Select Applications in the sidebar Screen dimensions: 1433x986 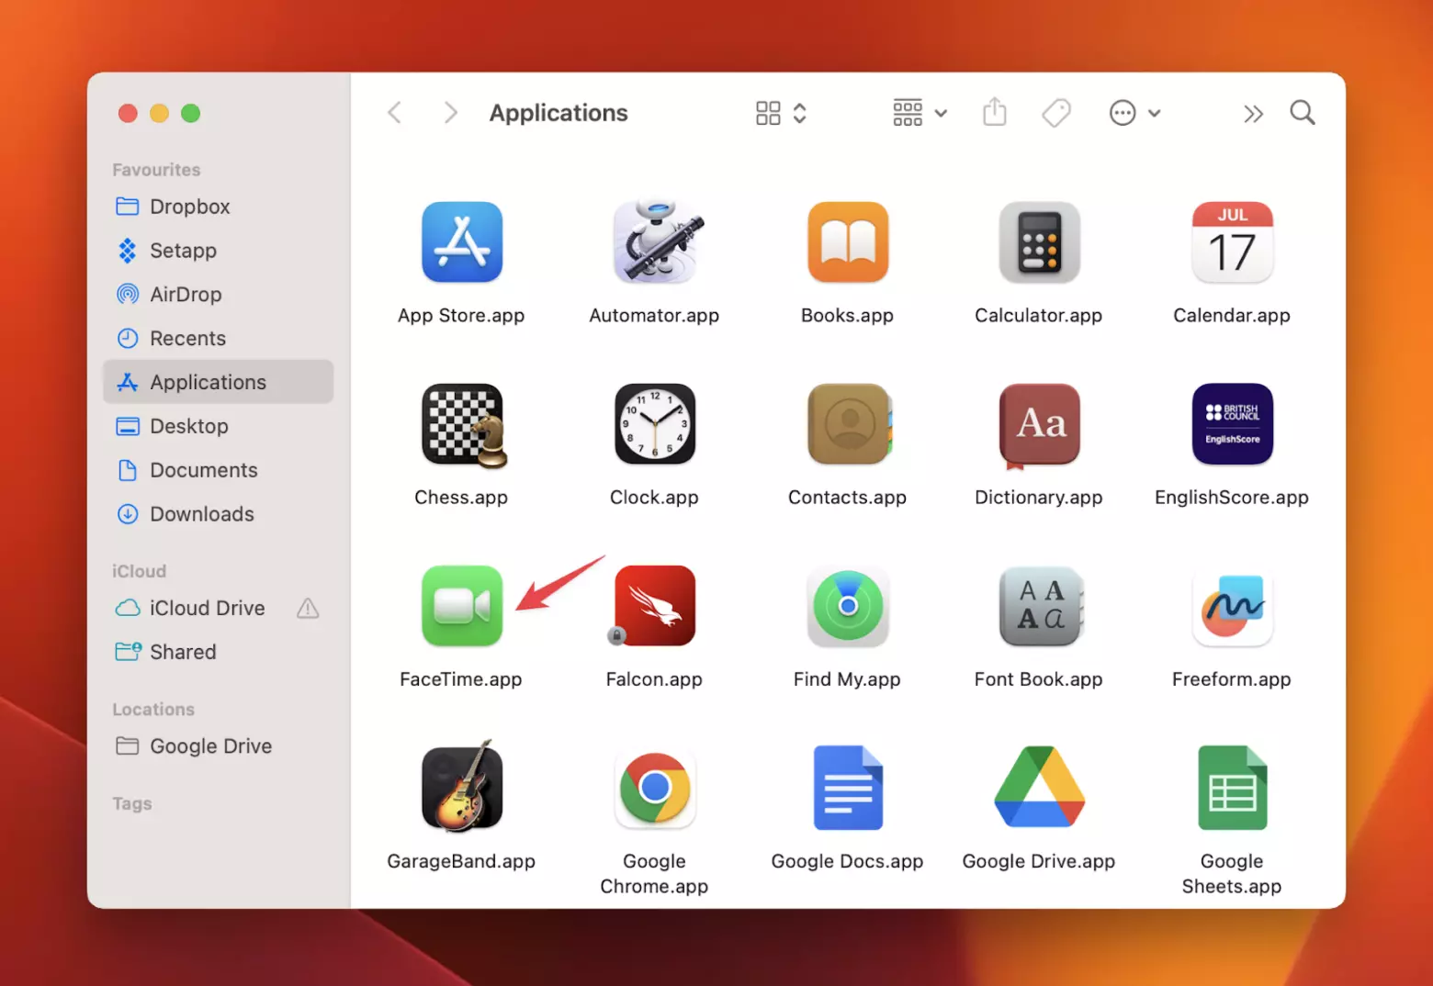pos(219,382)
